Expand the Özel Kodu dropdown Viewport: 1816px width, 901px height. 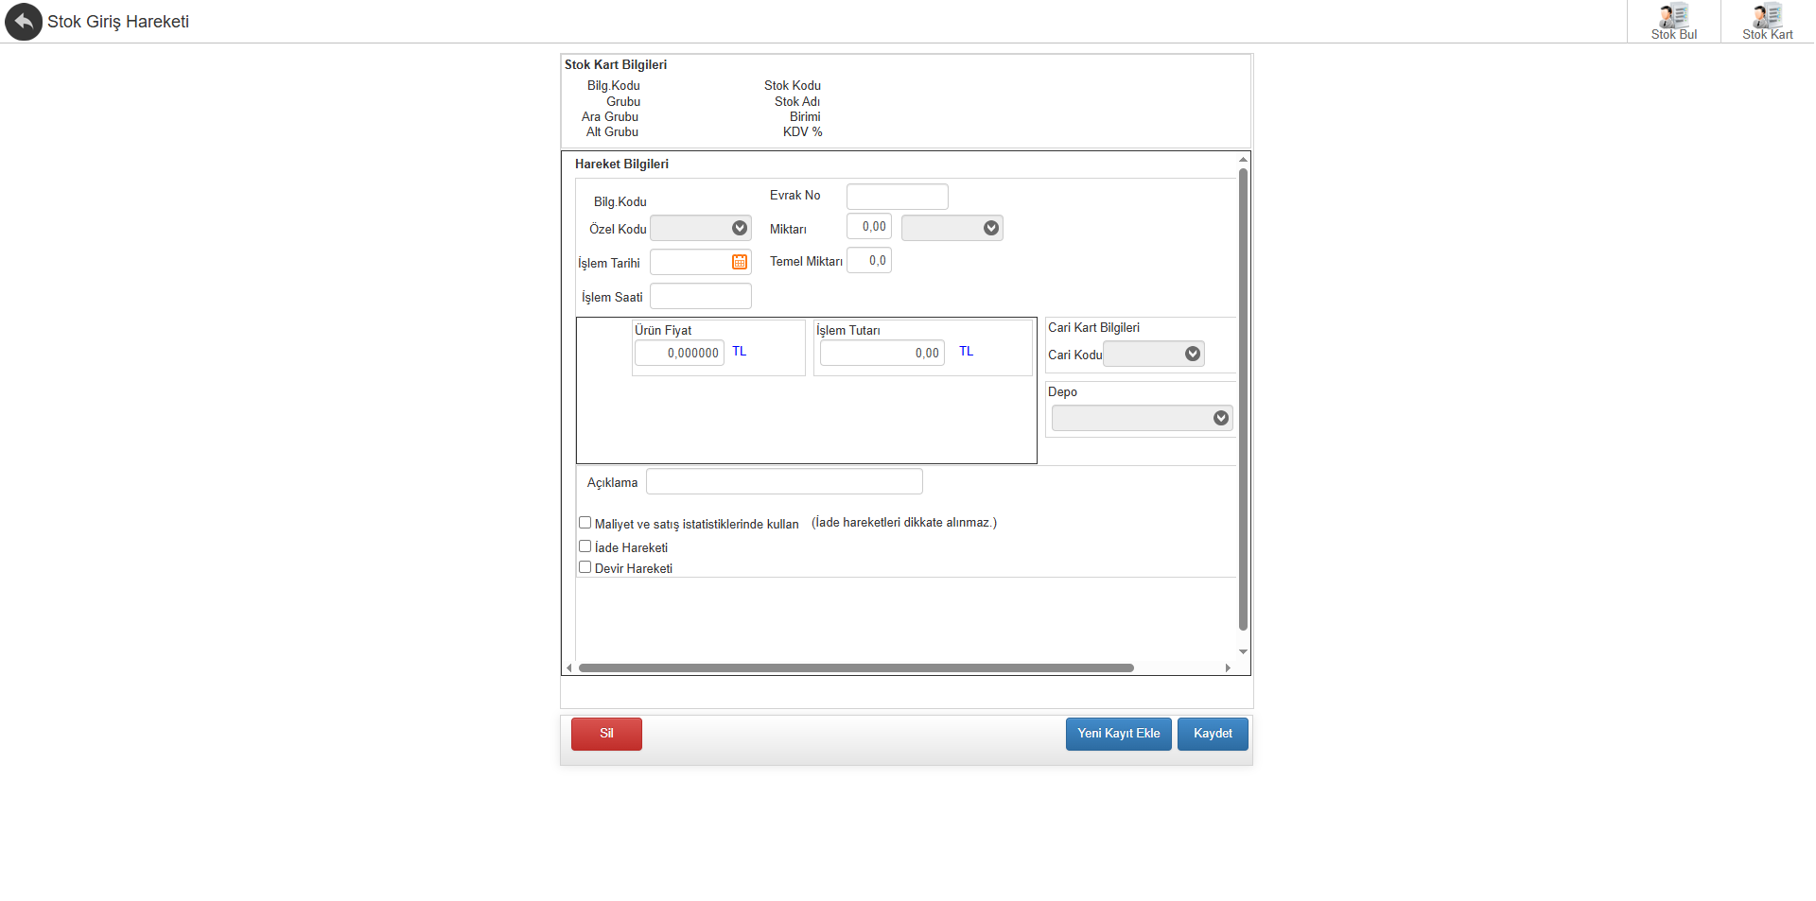(x=740, y=228)
